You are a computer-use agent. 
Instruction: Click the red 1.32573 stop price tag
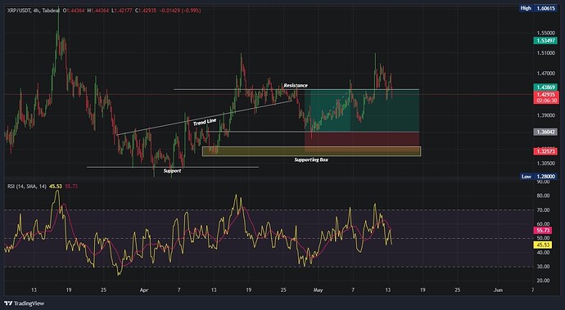pyautogui.click(x=545, y=151)
